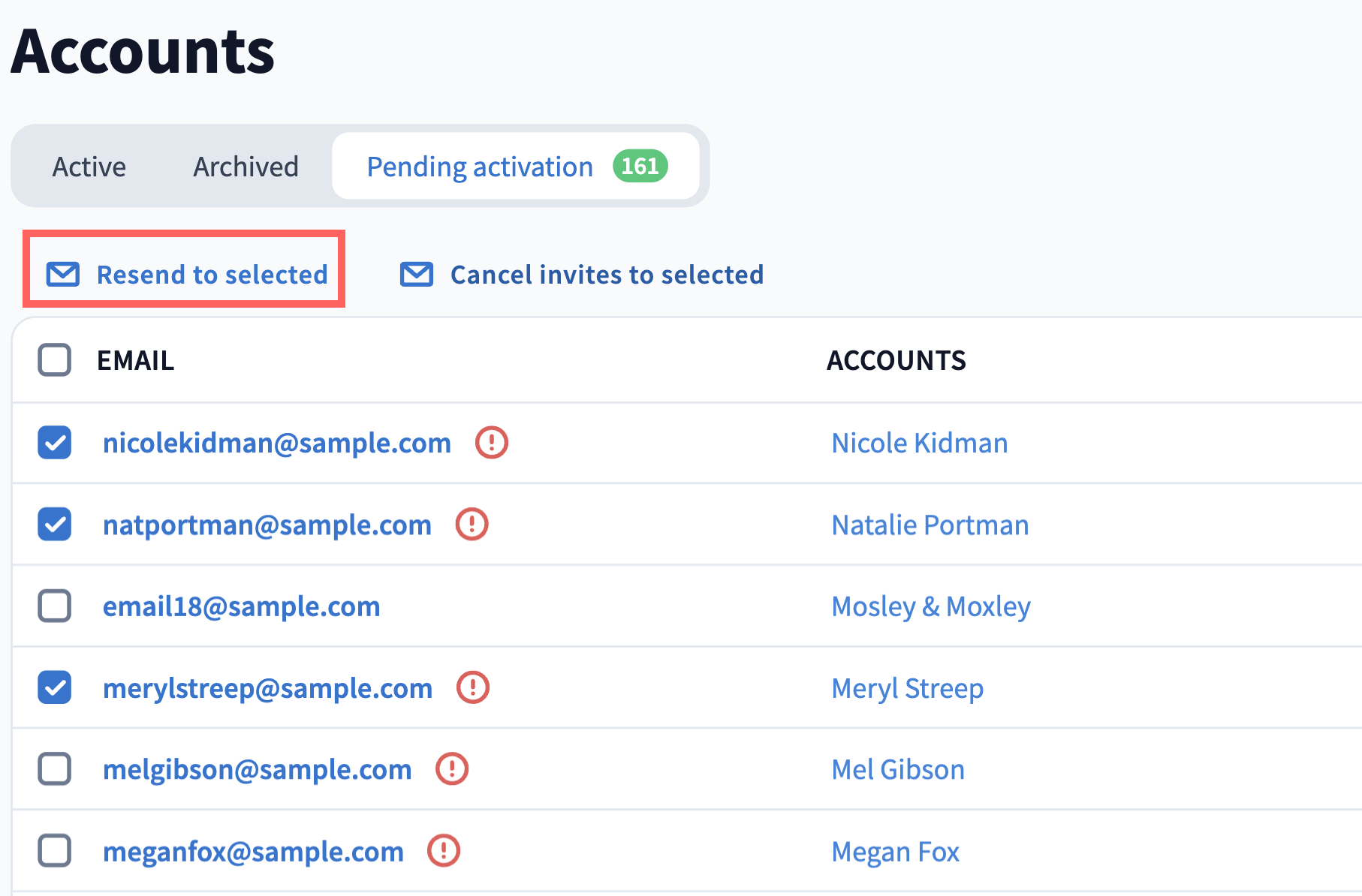
Task: Click warning icon next to nicolekidman@sample.com
Action: (x=492, y=443)
